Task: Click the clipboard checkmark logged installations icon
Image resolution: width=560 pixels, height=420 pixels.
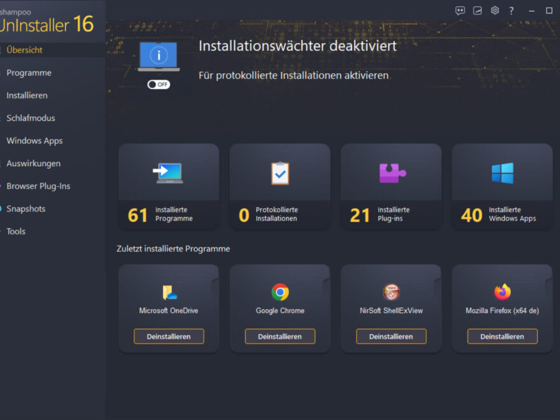Action: pos(280,173)
